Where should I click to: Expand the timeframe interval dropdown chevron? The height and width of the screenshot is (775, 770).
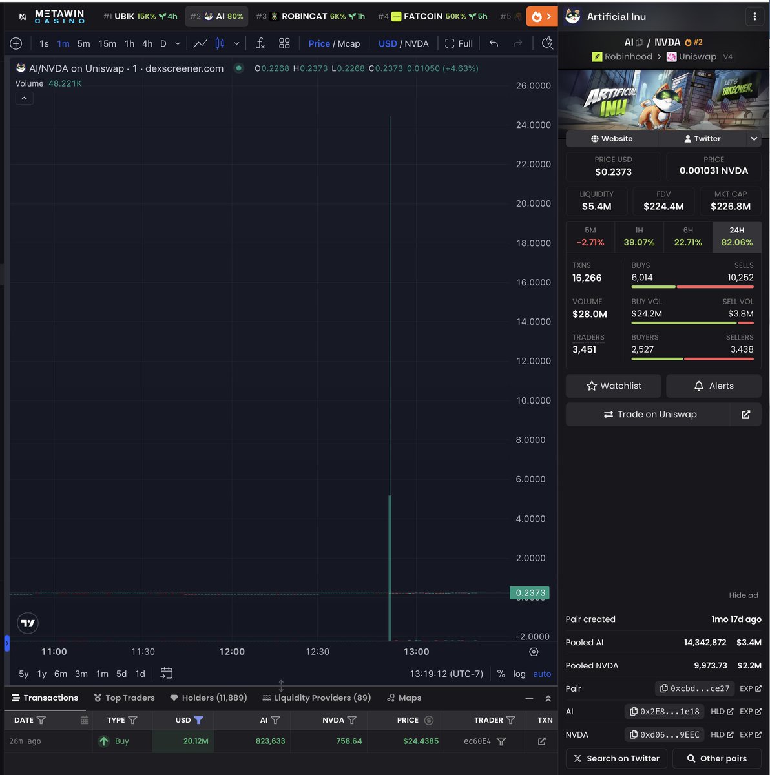pyautogui.click(x=178, y=43)
